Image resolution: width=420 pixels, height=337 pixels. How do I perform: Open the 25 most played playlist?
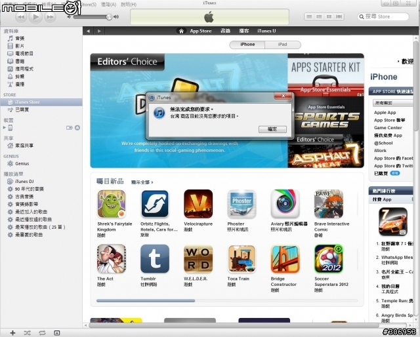pos(41,227)
